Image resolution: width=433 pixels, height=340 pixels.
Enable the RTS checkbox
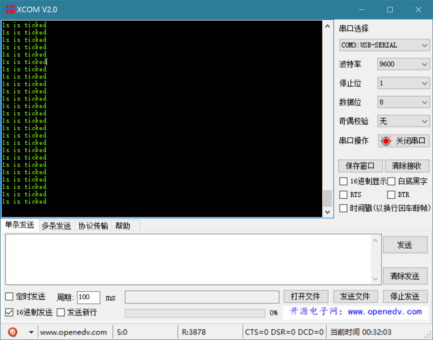point(343,194)
